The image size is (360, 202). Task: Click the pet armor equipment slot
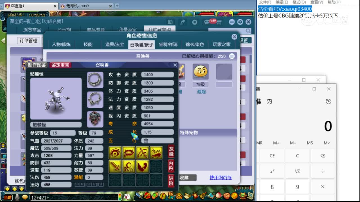[95, 119]
